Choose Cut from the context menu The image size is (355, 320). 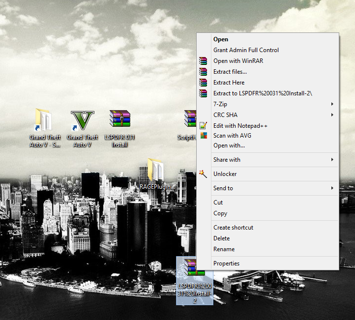click(x=267, y=203)
